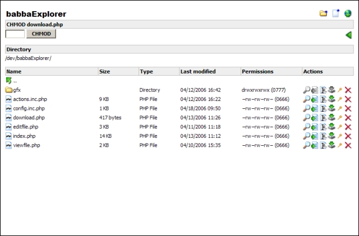Viewport: 359px width, 236px height.
Task: Click the globe upload icon
Action: click(348, 13)
